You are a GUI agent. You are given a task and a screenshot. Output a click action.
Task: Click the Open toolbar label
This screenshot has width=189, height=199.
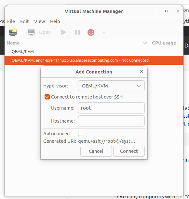[x=45, y=32]
